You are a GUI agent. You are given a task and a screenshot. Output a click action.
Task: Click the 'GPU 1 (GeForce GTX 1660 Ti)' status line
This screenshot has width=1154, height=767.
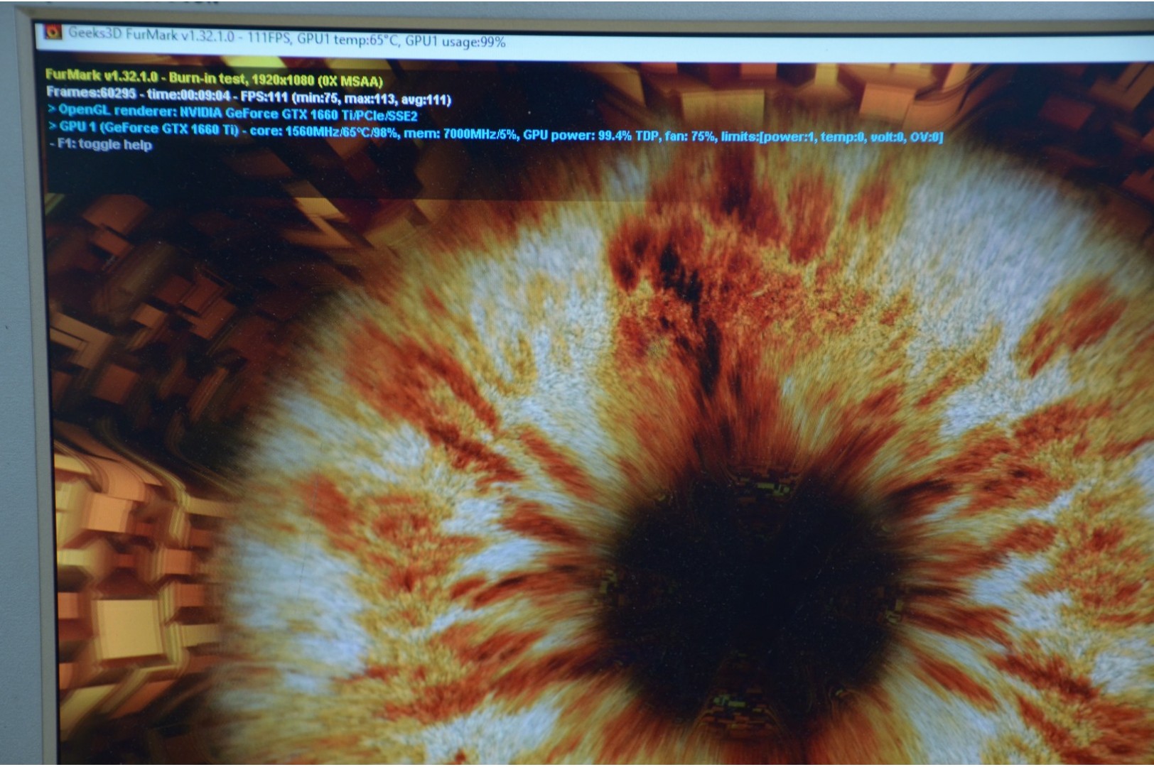point(495,132)
